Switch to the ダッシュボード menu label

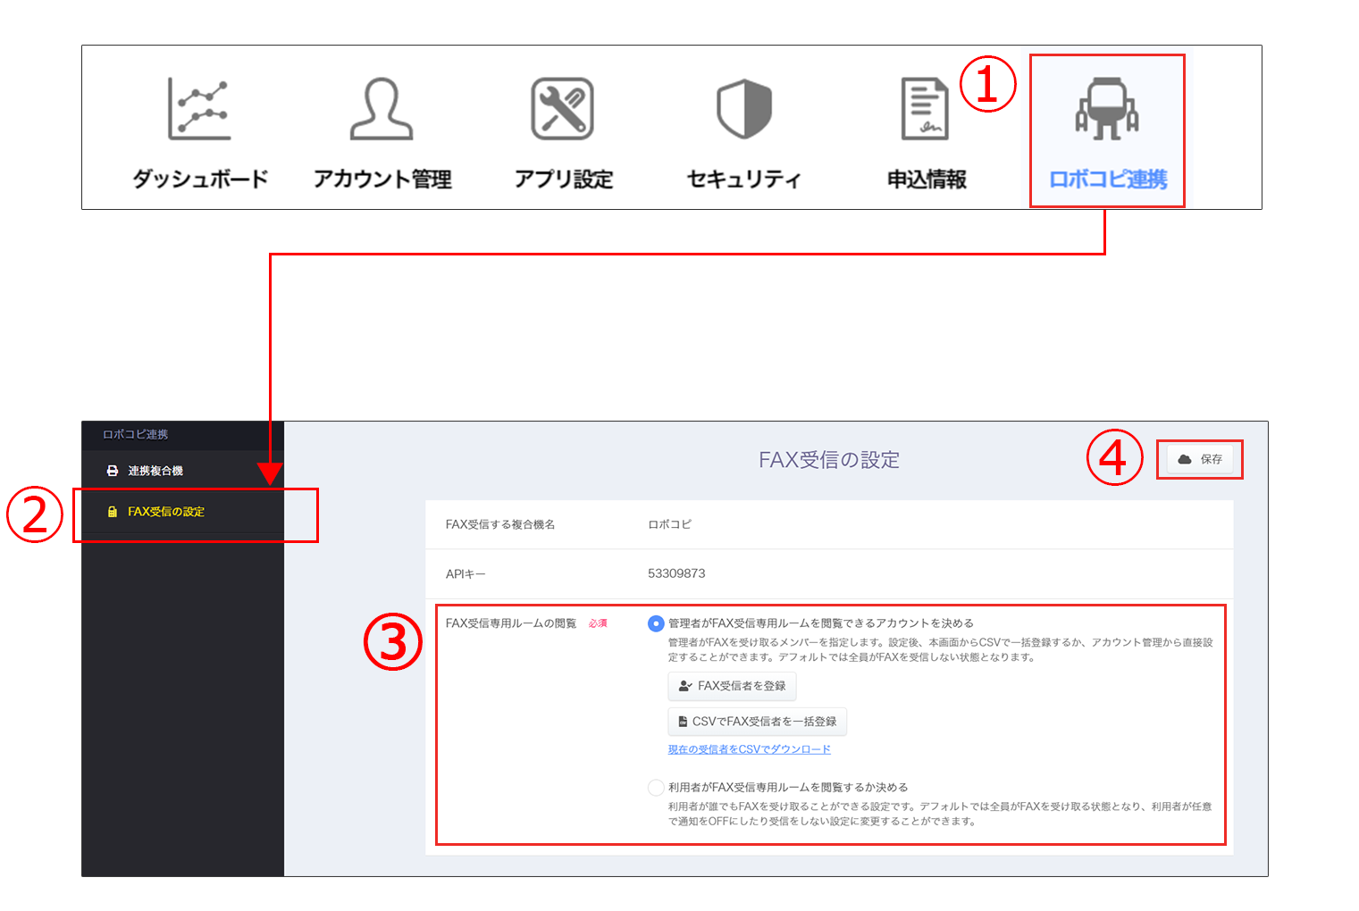tap(201, 180)
